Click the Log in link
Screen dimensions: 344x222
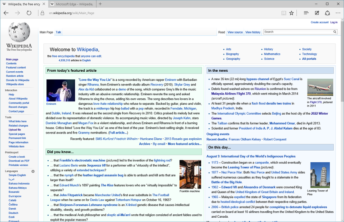[334, 22]
